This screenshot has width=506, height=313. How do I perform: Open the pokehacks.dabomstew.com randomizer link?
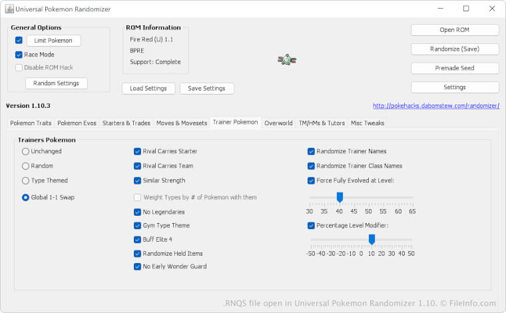coord(435,106)
